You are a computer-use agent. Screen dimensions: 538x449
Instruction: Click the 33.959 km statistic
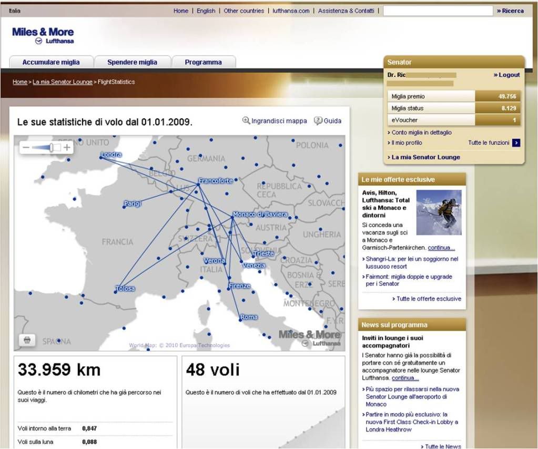59,370
